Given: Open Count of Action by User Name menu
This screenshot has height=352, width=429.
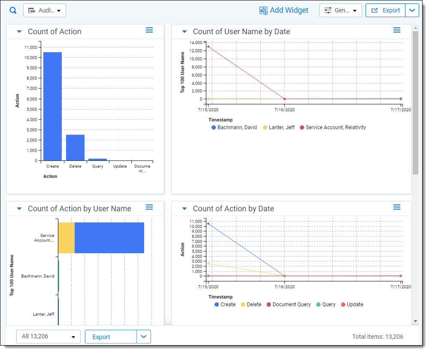Looking at the screenshot, I should (149, 207).
